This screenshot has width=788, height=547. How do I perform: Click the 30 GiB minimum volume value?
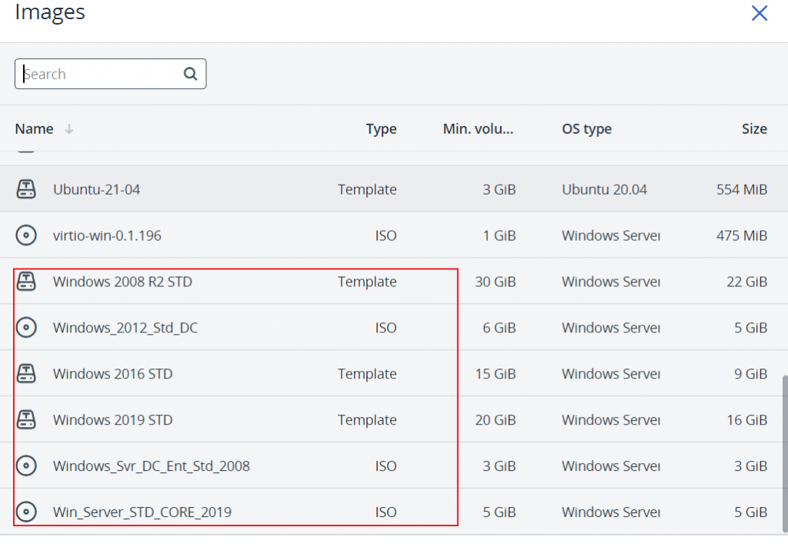click(x=496, y=282)
